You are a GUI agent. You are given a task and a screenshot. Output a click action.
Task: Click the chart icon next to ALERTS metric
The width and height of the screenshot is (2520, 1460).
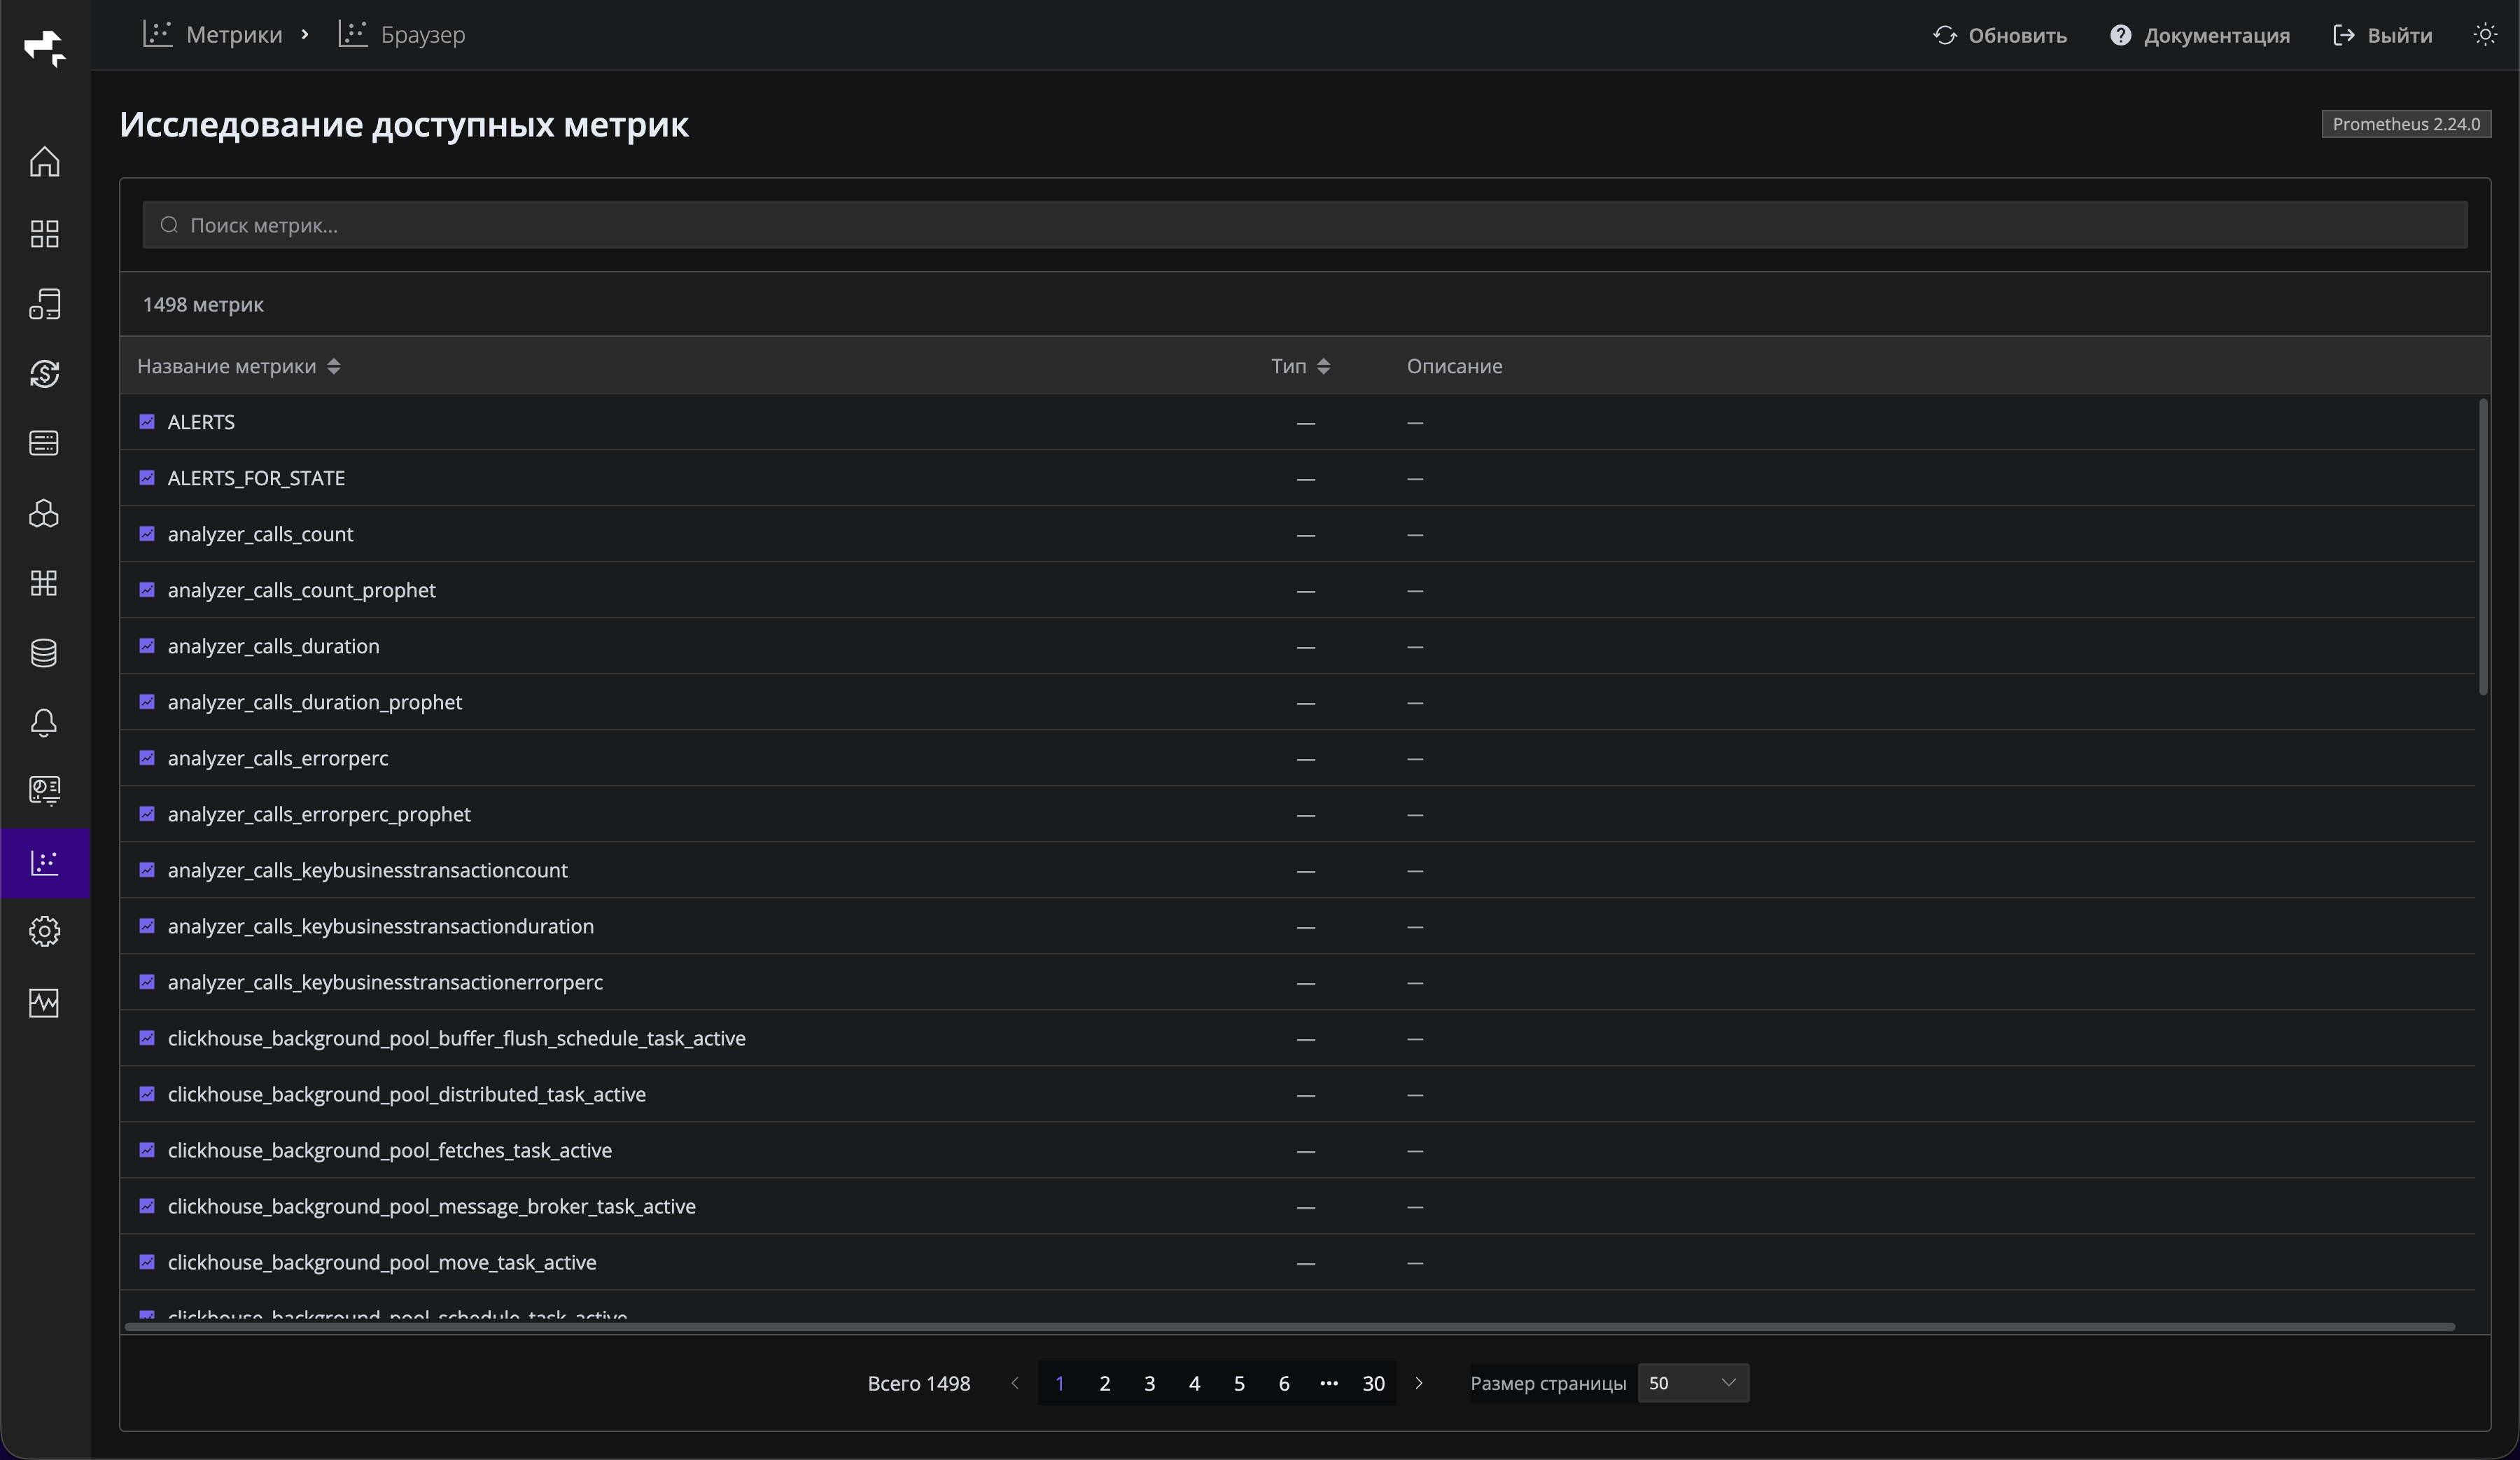(147, 422)
